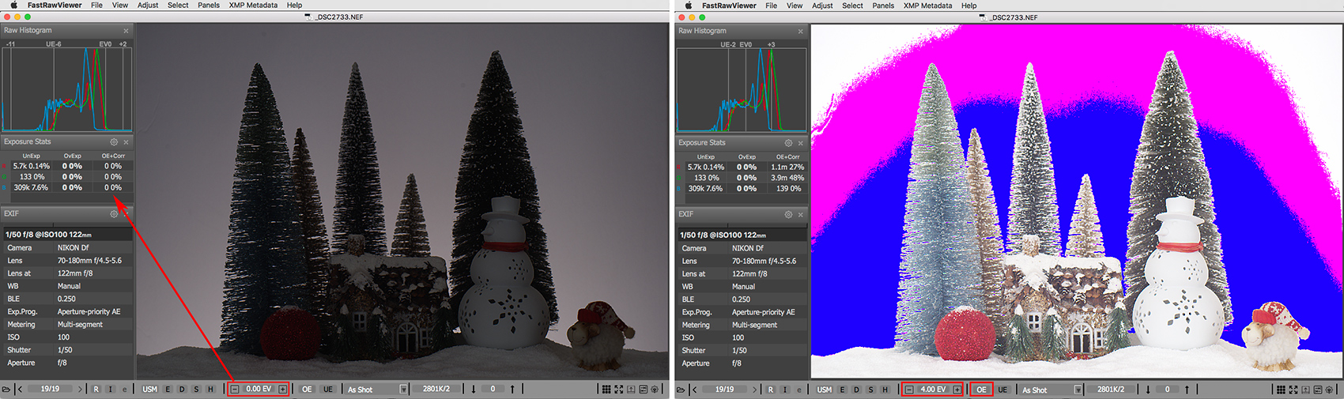The height and width of the screenshot is (399, 1344).
Task: Open EXIF panel settings gear in right window
Action: pyautogui.click(x=788, y=214)
